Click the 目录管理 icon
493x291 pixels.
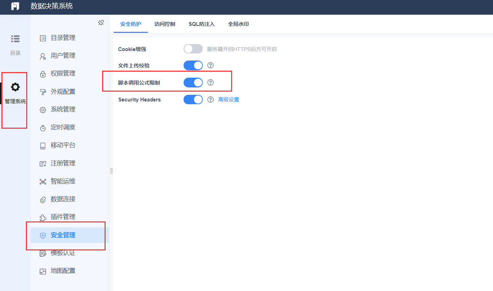[43, 38]
